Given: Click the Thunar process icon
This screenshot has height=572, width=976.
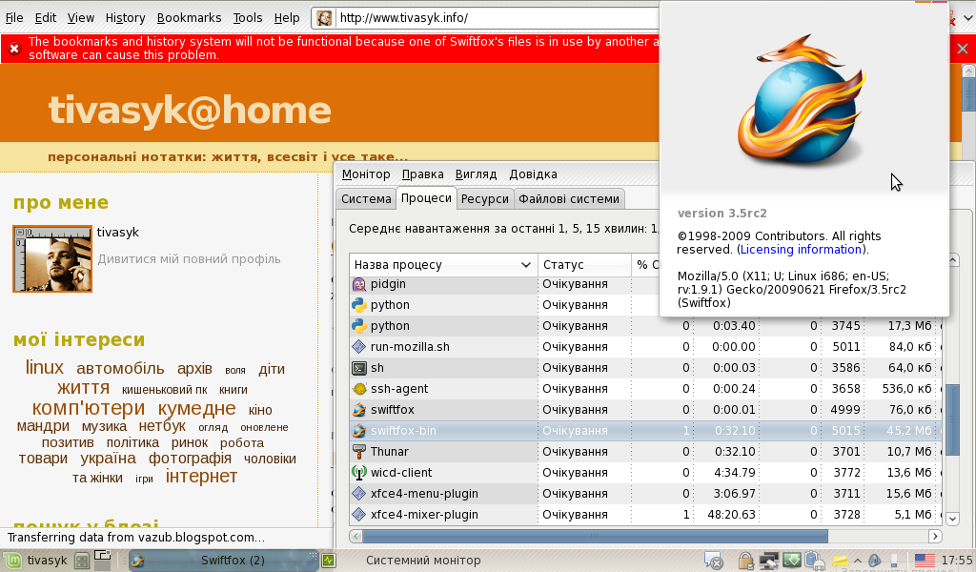Looking at the screenshot, I should point(359,451).
